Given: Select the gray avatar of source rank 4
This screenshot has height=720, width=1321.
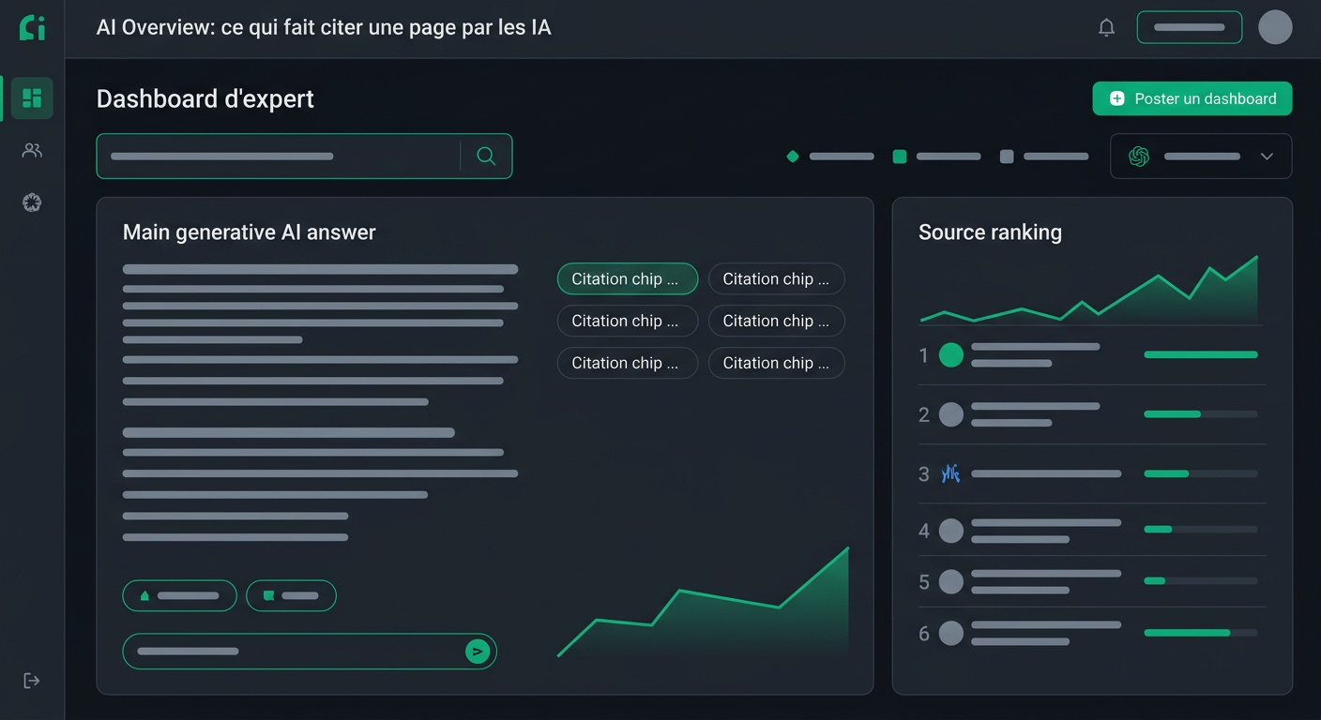Looking at the screenshot, I should [x=951, y=531].
